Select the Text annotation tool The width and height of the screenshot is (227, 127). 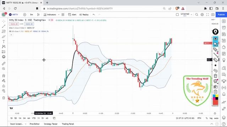click(4, 42)
